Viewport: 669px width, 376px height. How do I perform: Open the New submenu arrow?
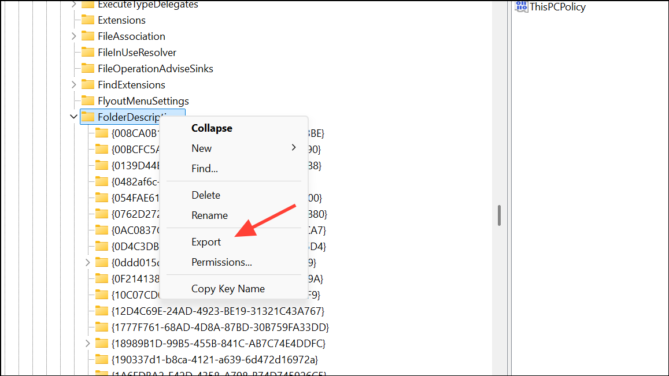[294, 148]
